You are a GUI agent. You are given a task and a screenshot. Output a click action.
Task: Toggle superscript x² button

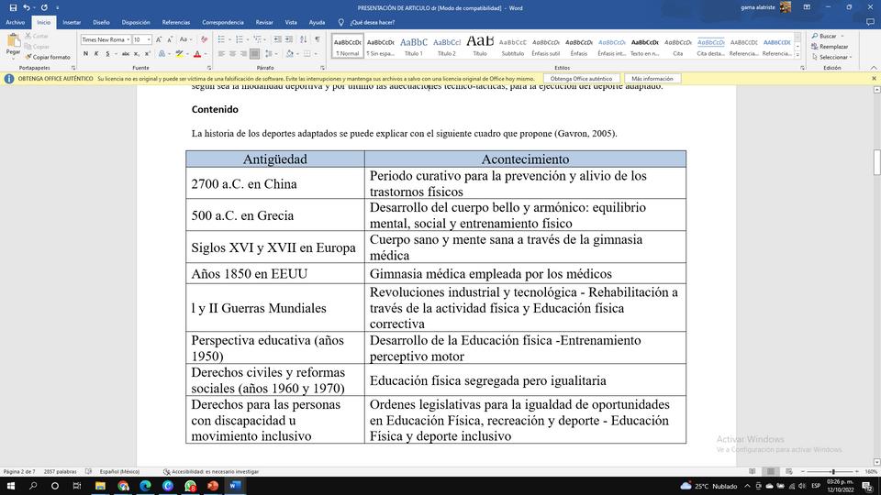[x=147, y=54]
